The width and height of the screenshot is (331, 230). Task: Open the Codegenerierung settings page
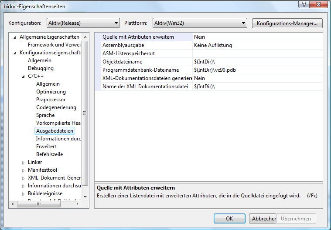click(56, 107)
